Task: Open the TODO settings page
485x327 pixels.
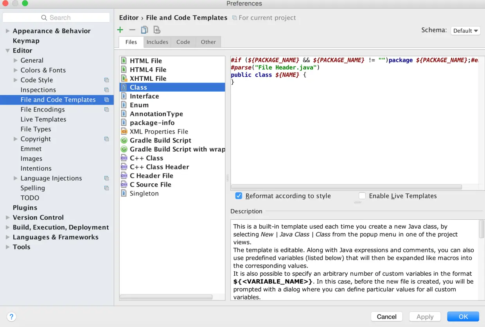Action: (x=30, y=198)
